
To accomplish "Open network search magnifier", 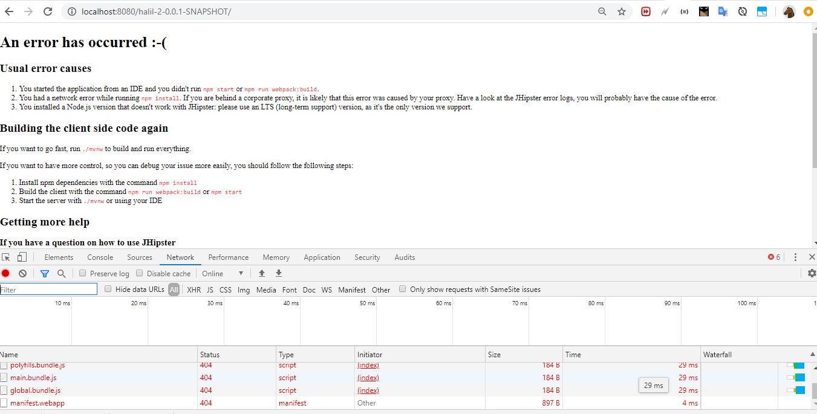I will point(61,273).
